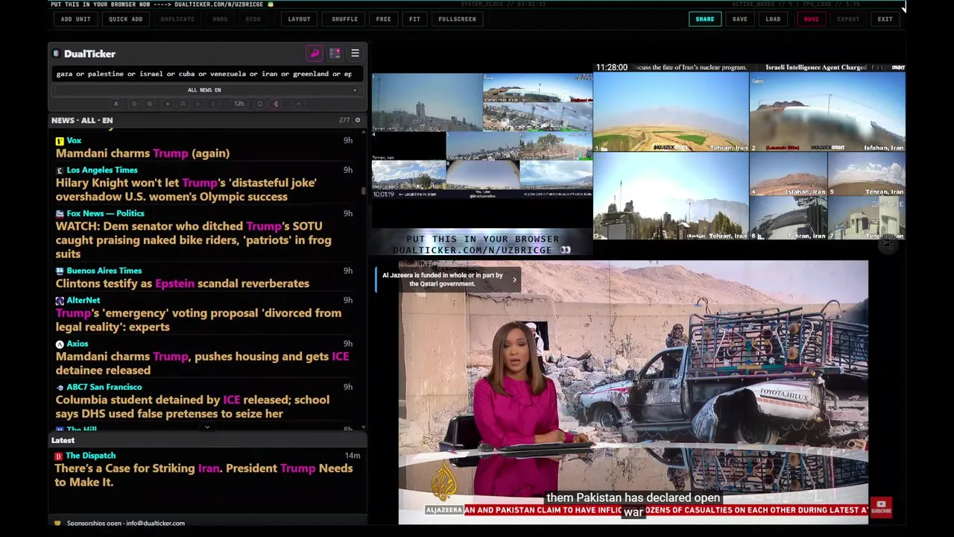Click the left multi-camera Tehran grid feed
The image size is (954, 537).
coord(482,136)
